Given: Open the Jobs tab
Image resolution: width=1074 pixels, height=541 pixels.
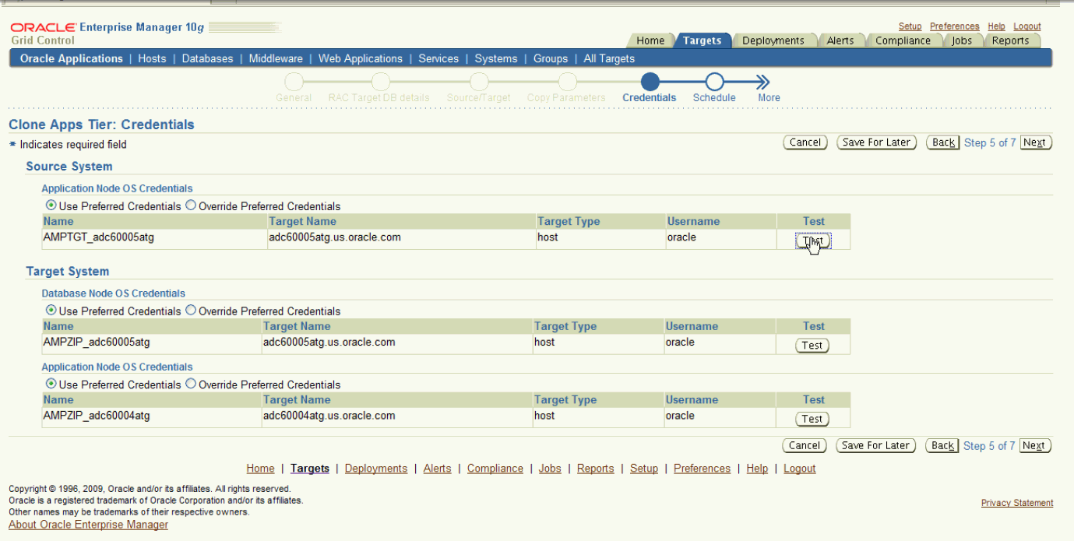Looking at the screenshot, I should (x=962, y=40).
